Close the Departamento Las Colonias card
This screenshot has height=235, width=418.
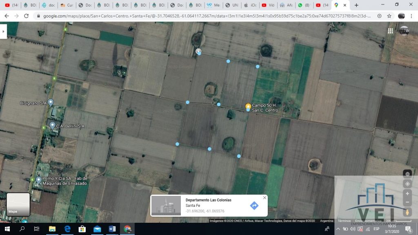(x=265, y=198)
